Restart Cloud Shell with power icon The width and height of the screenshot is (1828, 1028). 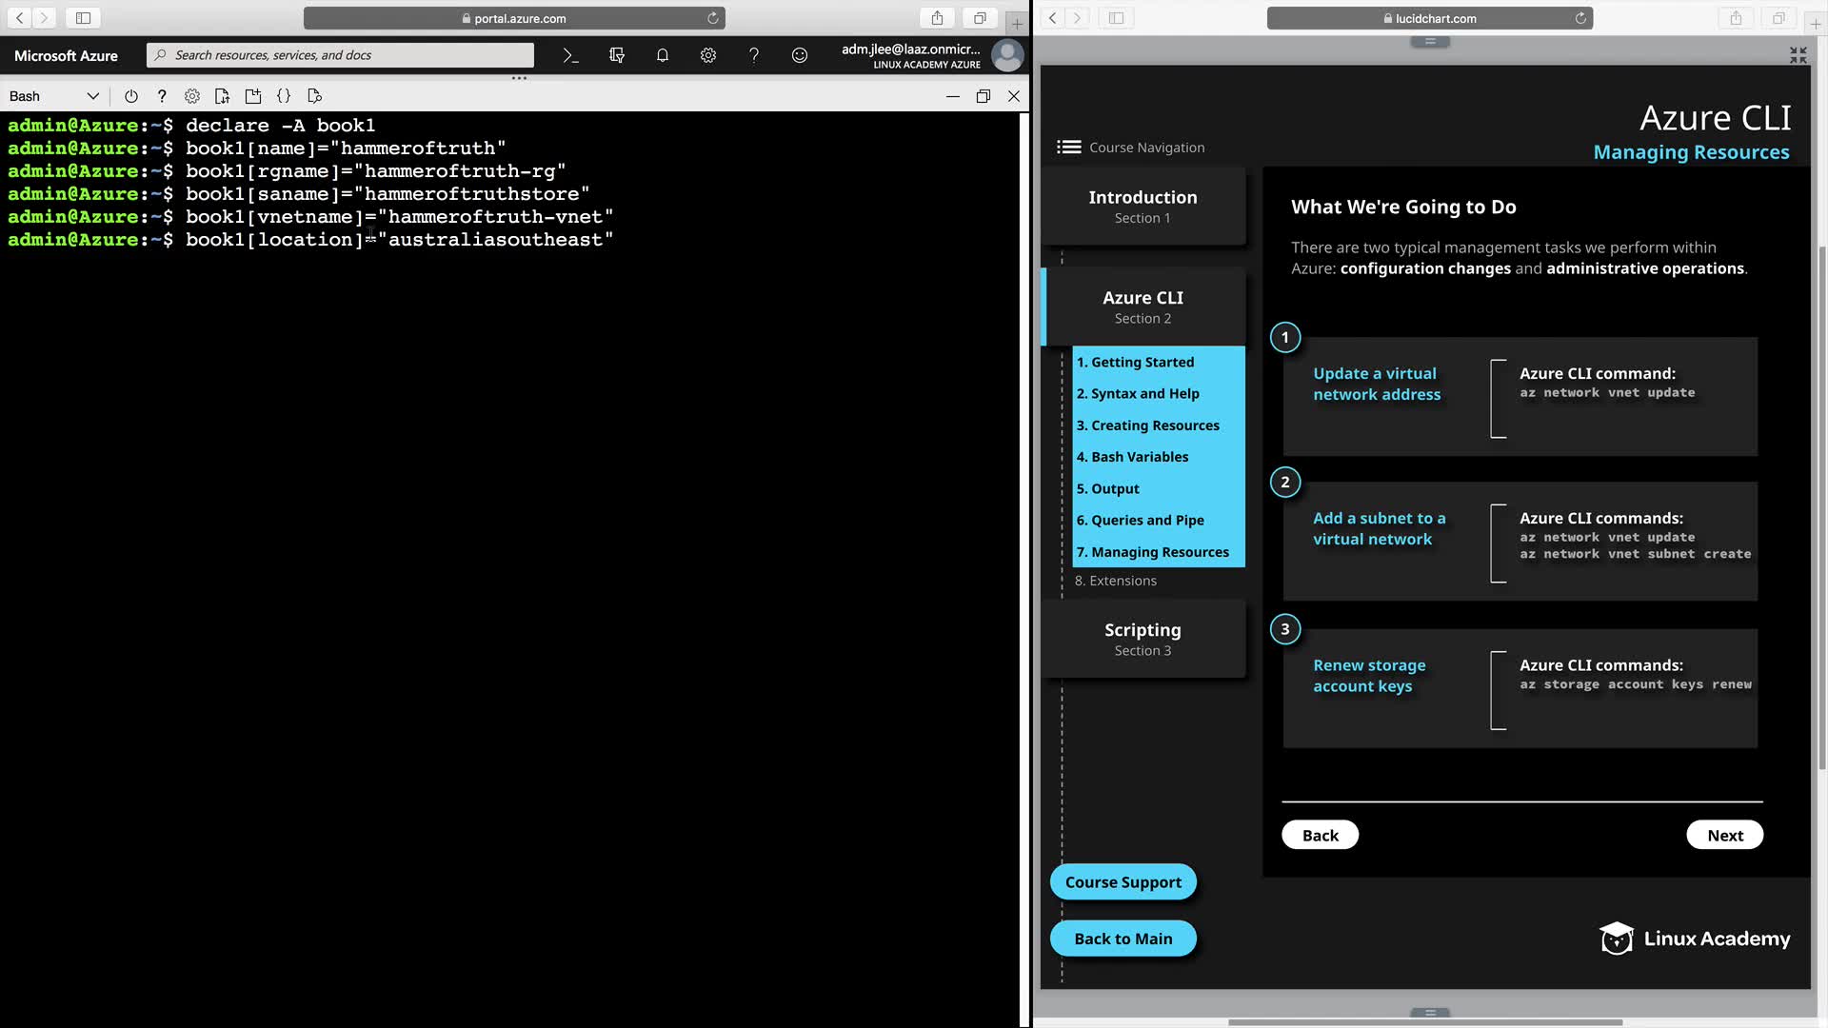click(131, 96)
